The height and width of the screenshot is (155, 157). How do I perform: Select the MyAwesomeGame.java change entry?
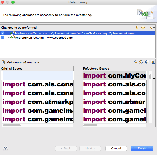click(75, 33)
